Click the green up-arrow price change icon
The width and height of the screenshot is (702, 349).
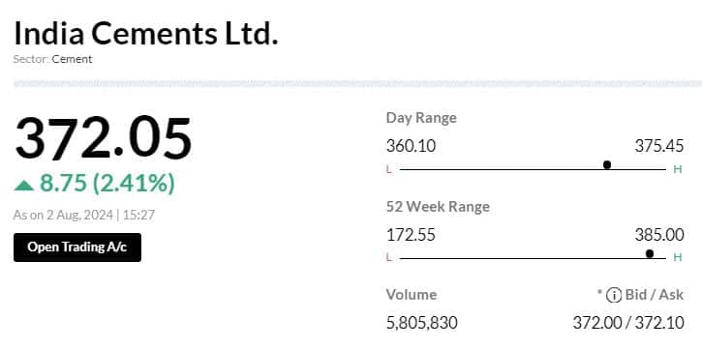(24, 185)
